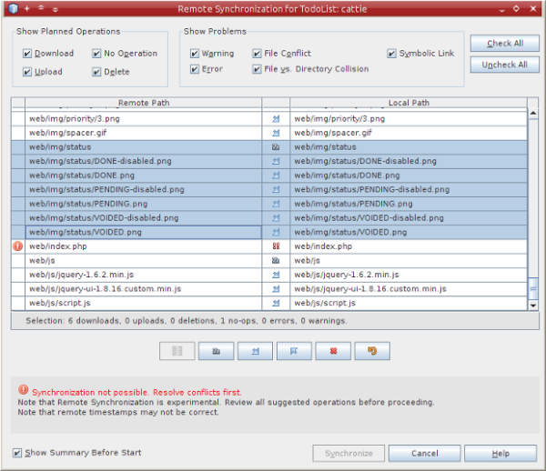Click the red X Delete toolbar button
Viewport: 546px width, 471px height.
[332, 350]
